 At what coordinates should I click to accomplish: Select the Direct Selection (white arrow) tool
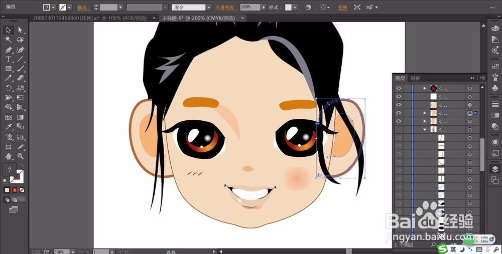coord(20,30)
